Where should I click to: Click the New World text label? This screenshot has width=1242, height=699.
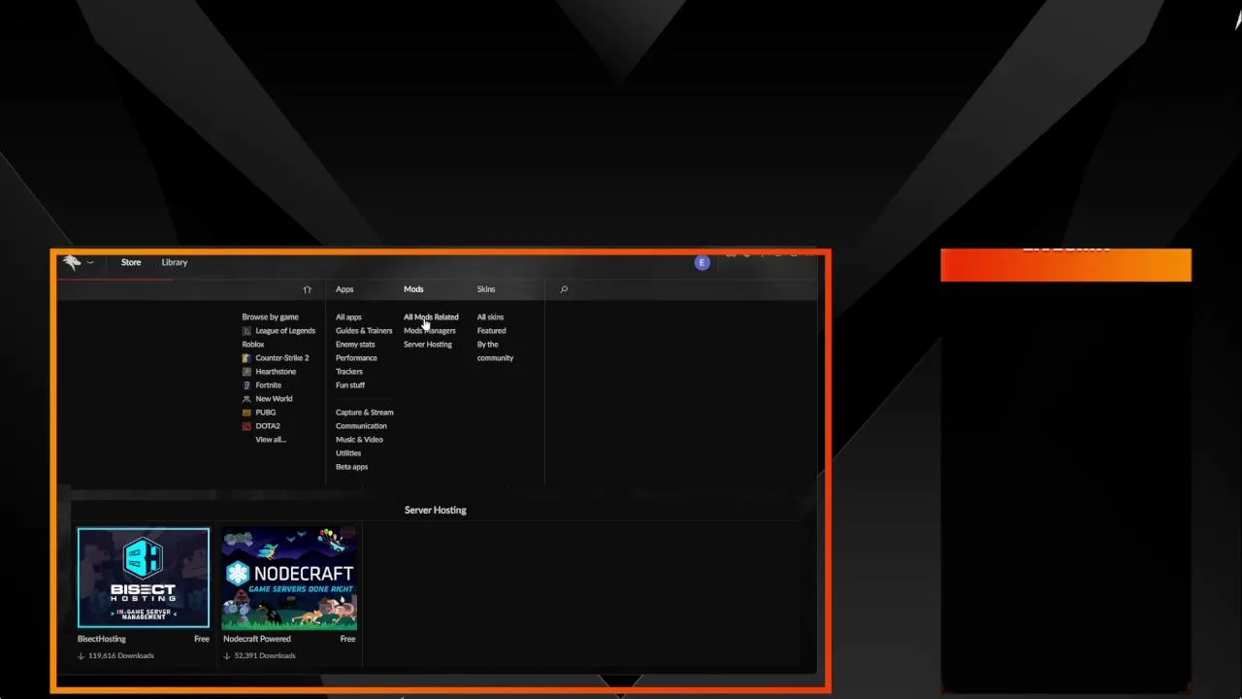274,399
